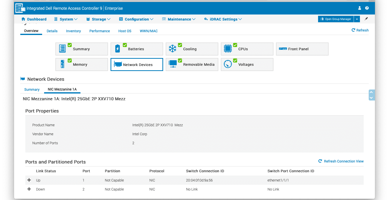This screenshot has height=200, width=389.
Task: Open the Voltages tile
Action: click(x=247, y=64)
